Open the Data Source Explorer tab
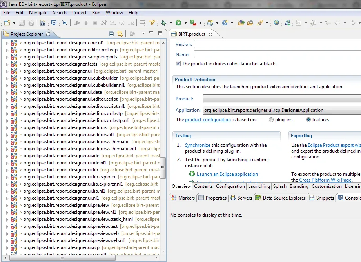This screenshot has width=361, height=262. point(280,198)
